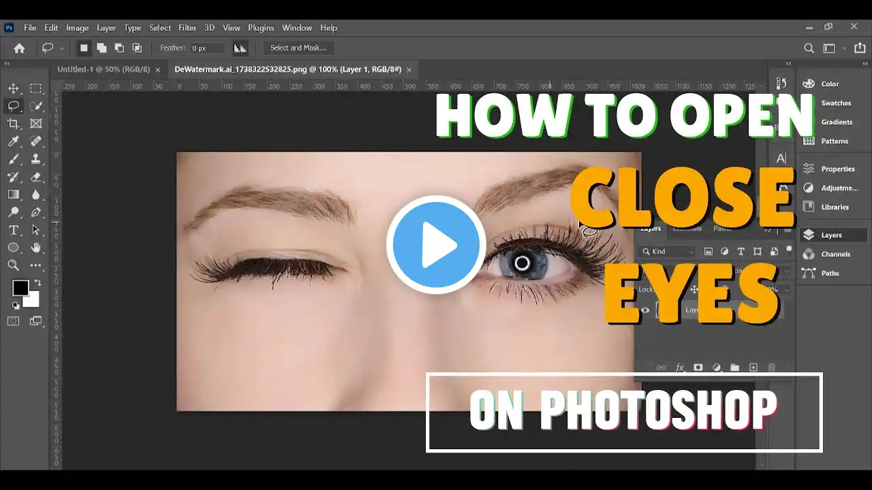Click the black foreground color swatch
This screenshot has height=490, width=872.
(20, 288)
